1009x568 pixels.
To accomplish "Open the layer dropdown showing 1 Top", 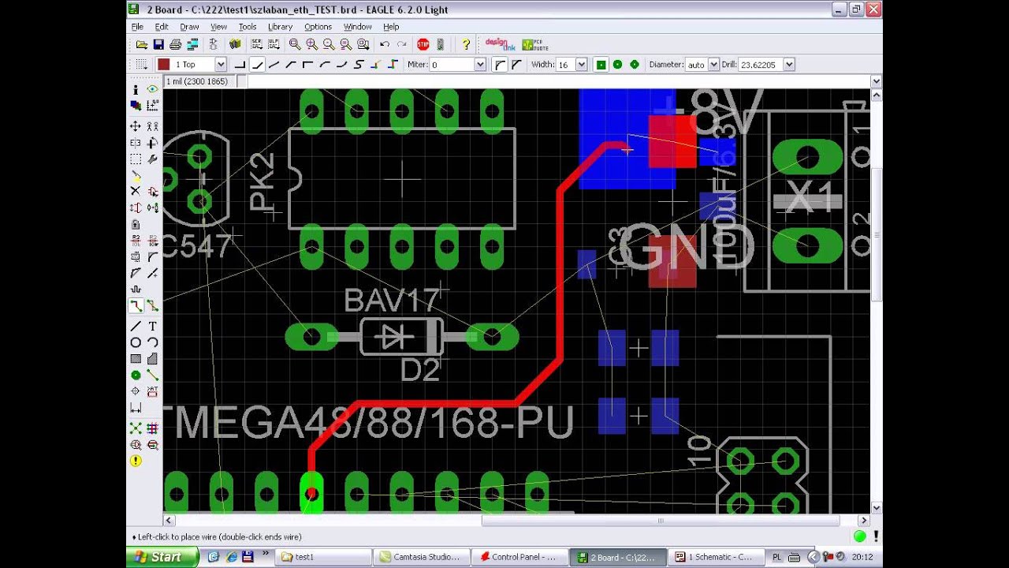I will (221, 65).
